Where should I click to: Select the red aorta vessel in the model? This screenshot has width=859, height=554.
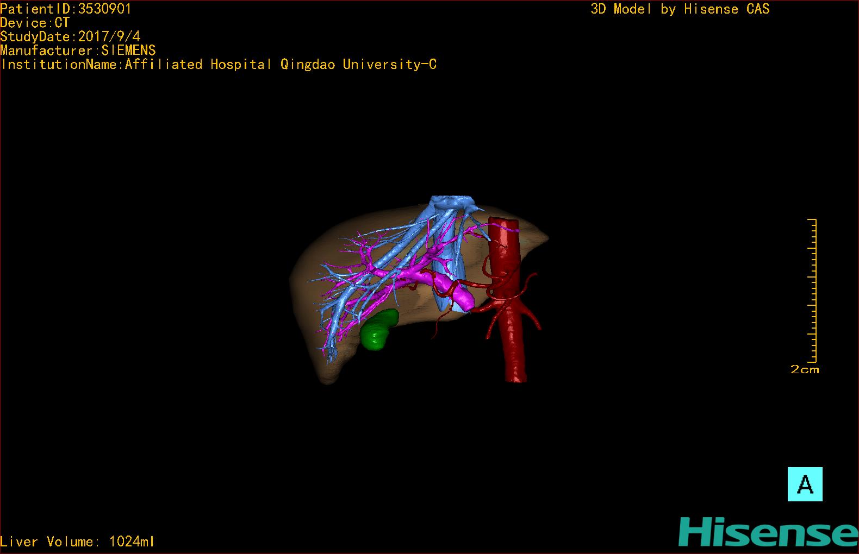(x=508, y=299)
